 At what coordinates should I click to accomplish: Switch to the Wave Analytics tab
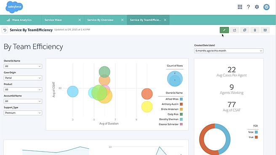(x=21, y=20)
